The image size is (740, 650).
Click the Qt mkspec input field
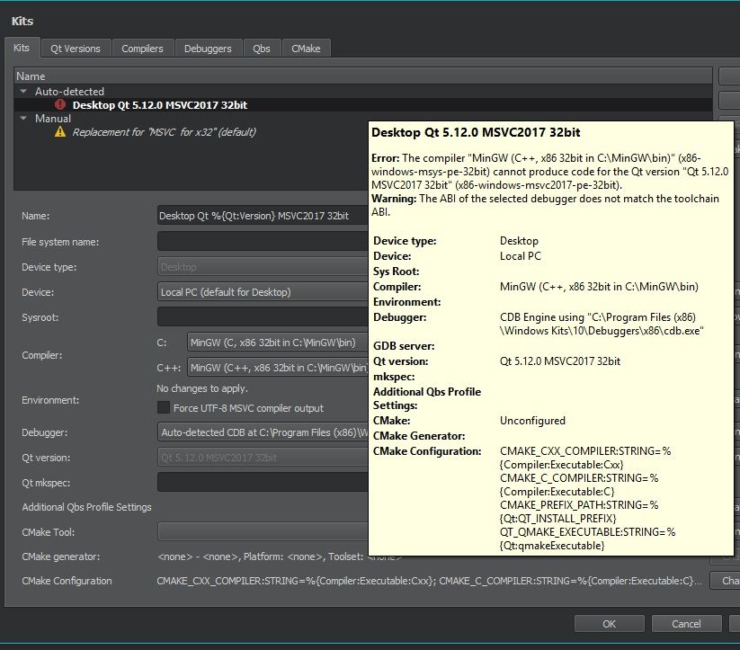[263, 483]
